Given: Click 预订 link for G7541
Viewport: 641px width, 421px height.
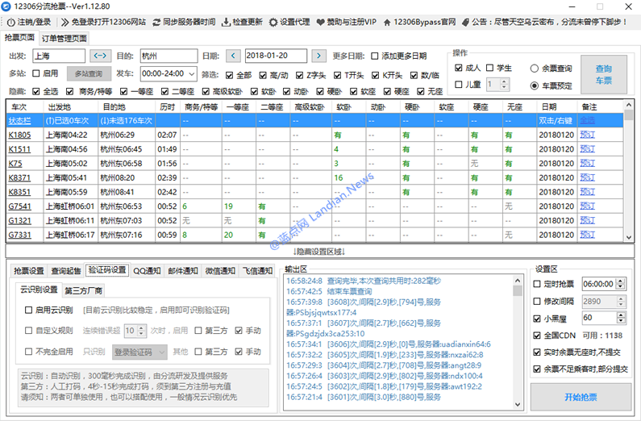Looking at the screenshot, I should pos(588,206).
